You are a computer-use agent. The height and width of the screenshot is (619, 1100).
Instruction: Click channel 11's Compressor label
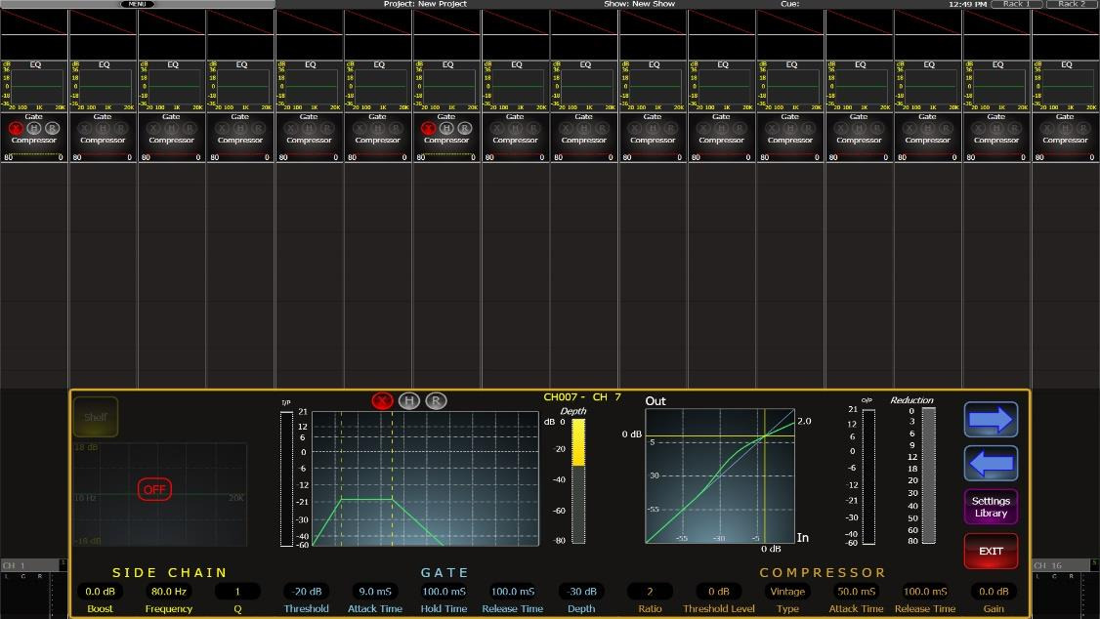point(721,141)
